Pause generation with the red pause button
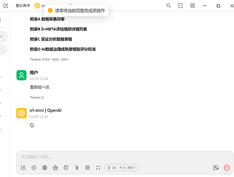The image size is (234, 177). coord(227,168)
